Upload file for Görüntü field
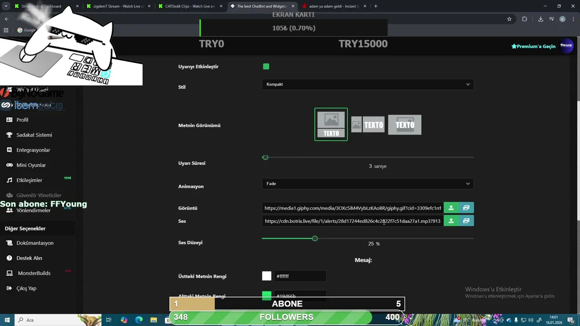 click(451, 208)
